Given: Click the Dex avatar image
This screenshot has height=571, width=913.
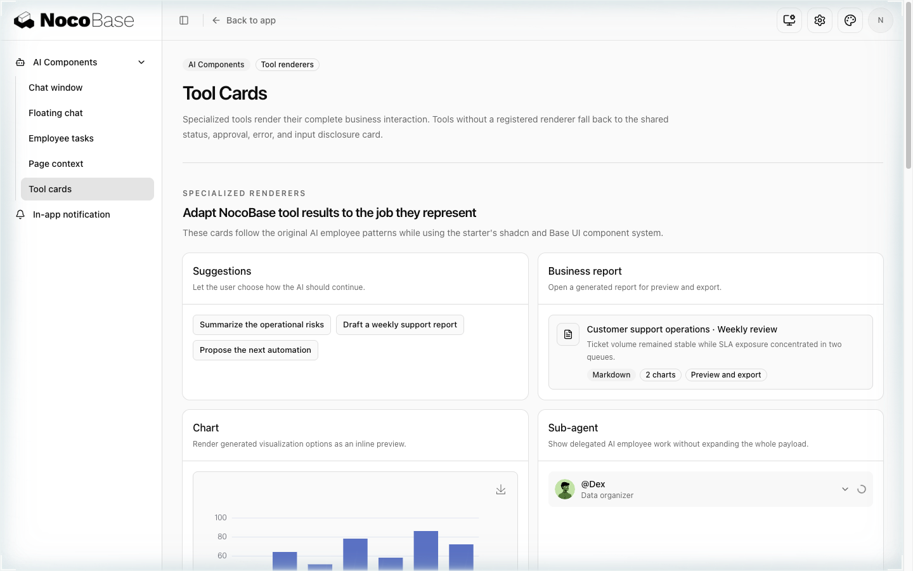Looking at the screenshot, I should click(565, 489).
